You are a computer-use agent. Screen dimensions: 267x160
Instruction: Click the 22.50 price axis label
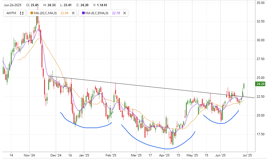pyautogui.click(x=261, y=97)
